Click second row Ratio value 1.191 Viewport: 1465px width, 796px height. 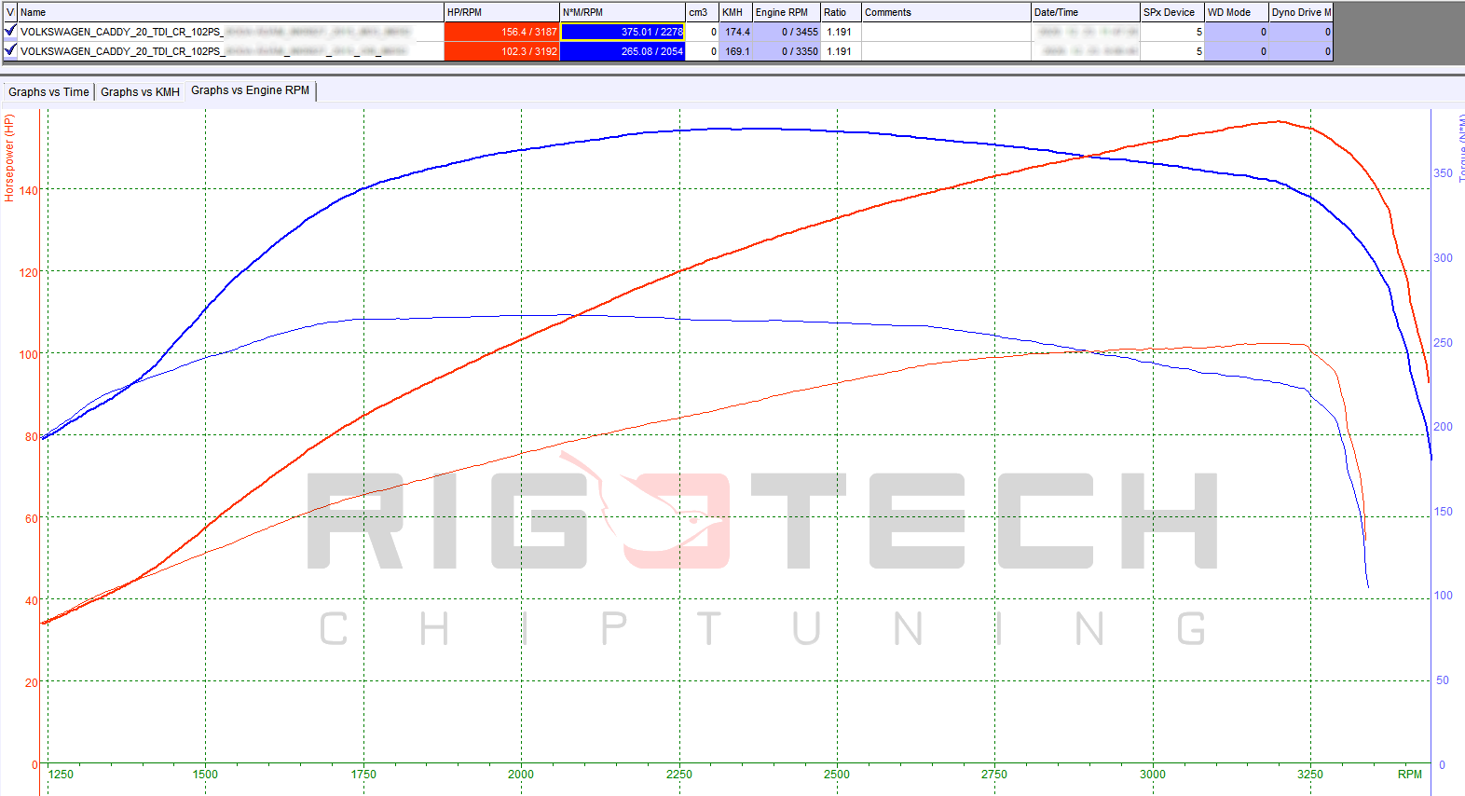pos(841,51)
